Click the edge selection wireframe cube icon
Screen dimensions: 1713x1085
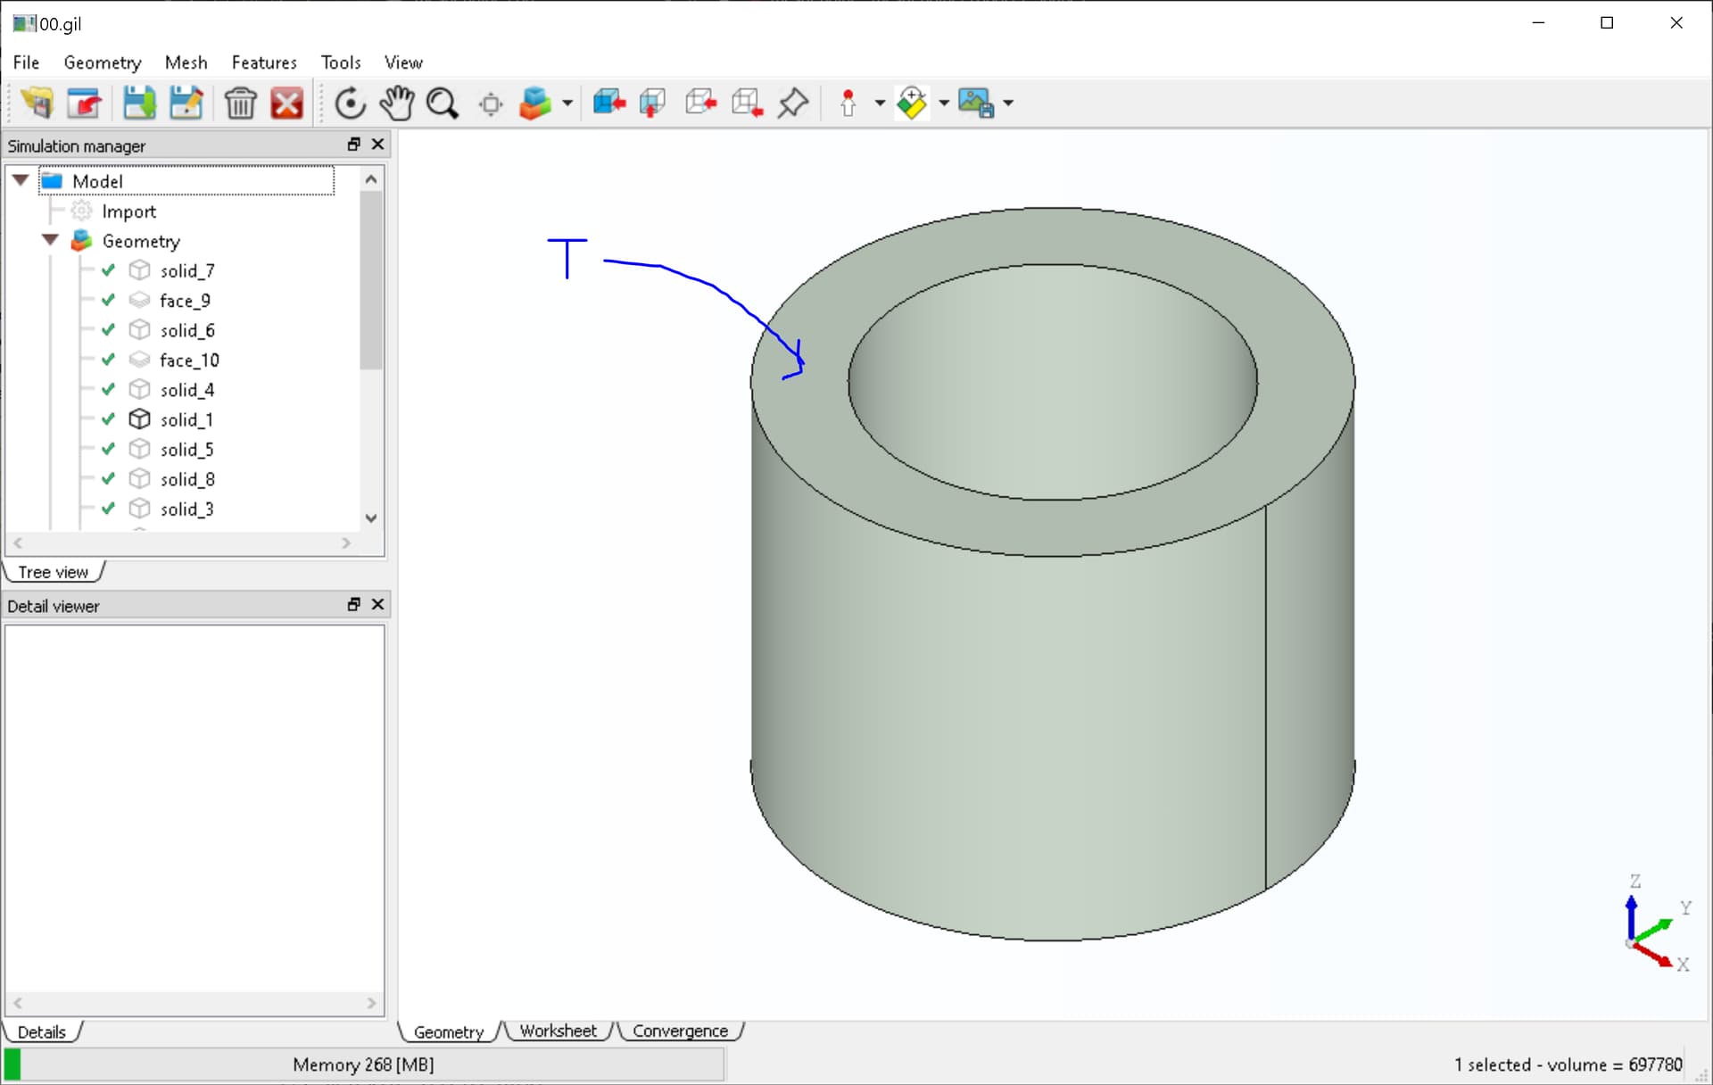click(x=701, y=104)
